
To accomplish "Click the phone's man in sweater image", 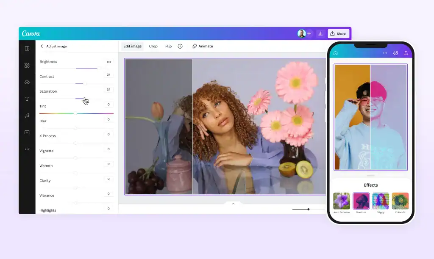I will 370,117.
